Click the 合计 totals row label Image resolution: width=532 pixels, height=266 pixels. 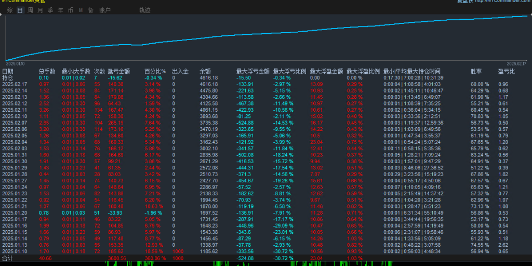8,257
